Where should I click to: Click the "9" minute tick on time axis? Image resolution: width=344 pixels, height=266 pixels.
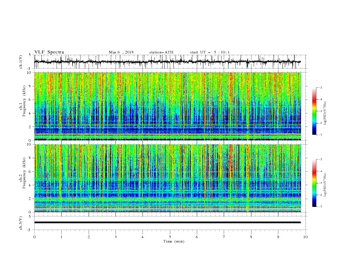(278, 237)
